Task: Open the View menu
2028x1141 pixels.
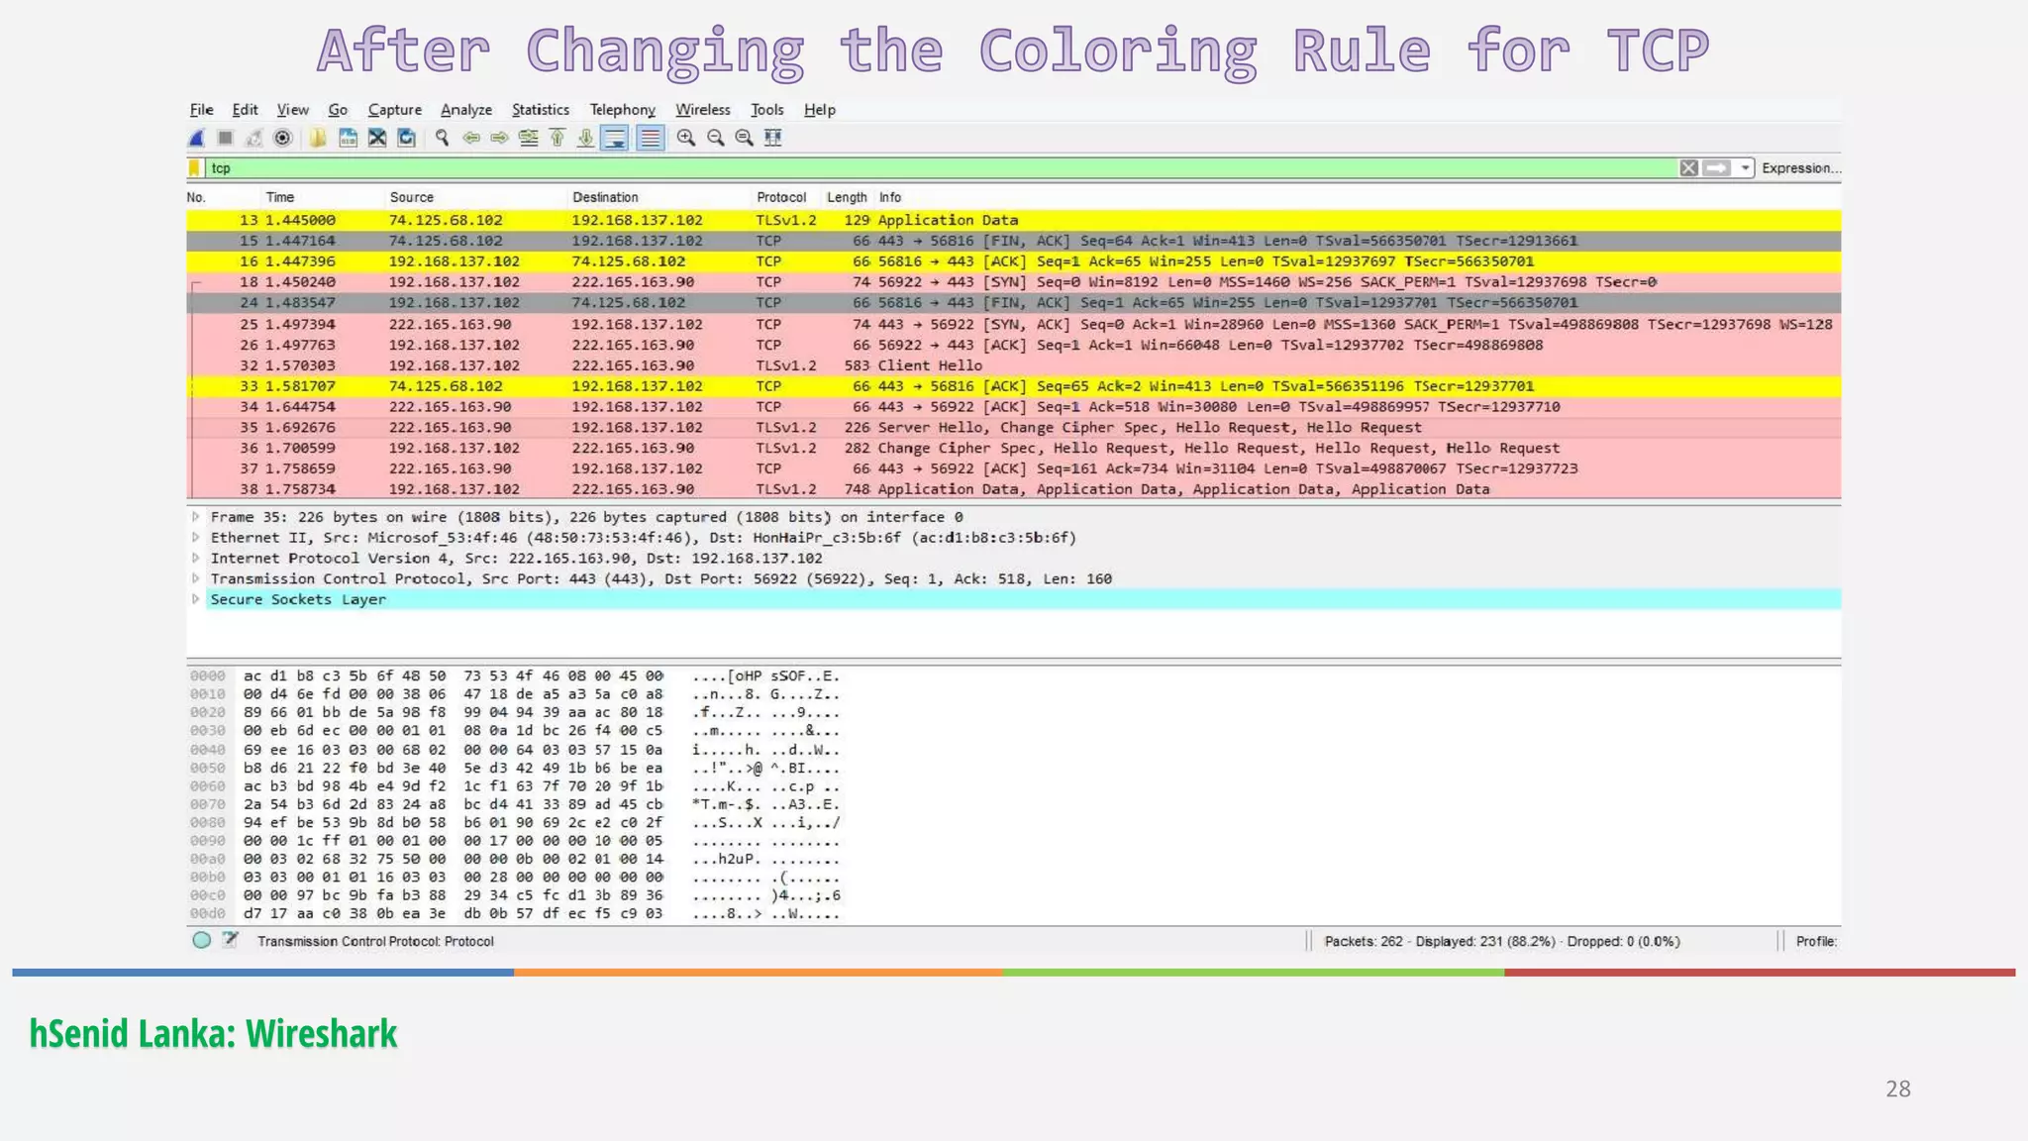Action: (293, 110)
